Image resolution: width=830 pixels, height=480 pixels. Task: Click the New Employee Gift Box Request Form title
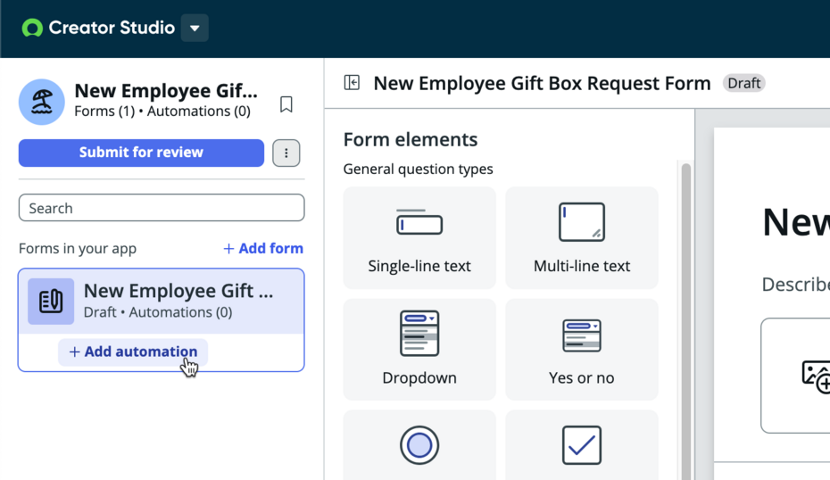point(542,83)
